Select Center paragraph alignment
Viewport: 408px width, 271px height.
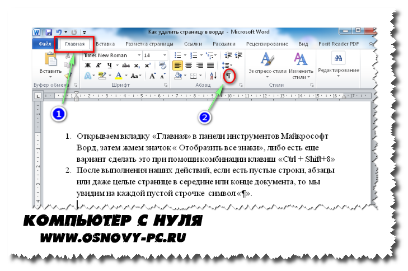pyautogui.click(x=189, y=65)
